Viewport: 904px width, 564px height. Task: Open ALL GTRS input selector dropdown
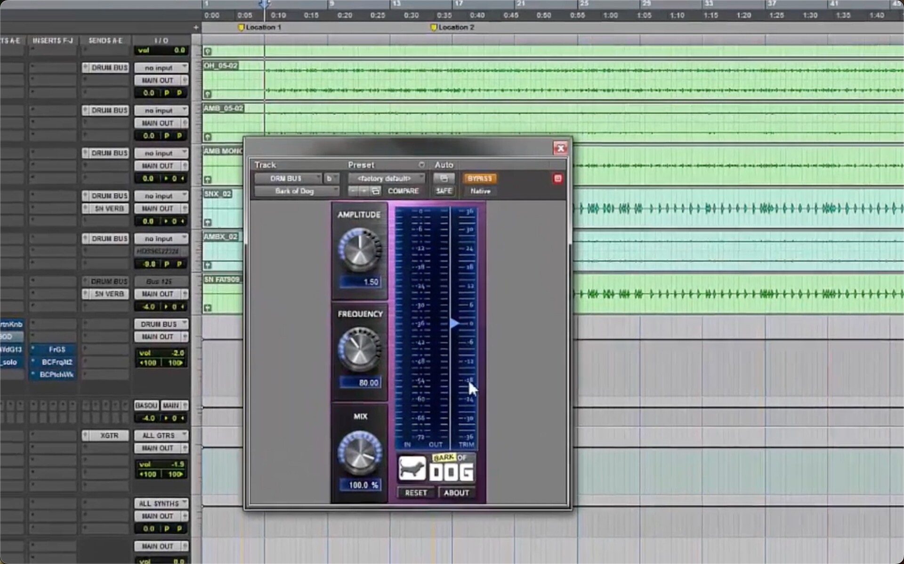(161, 435)
